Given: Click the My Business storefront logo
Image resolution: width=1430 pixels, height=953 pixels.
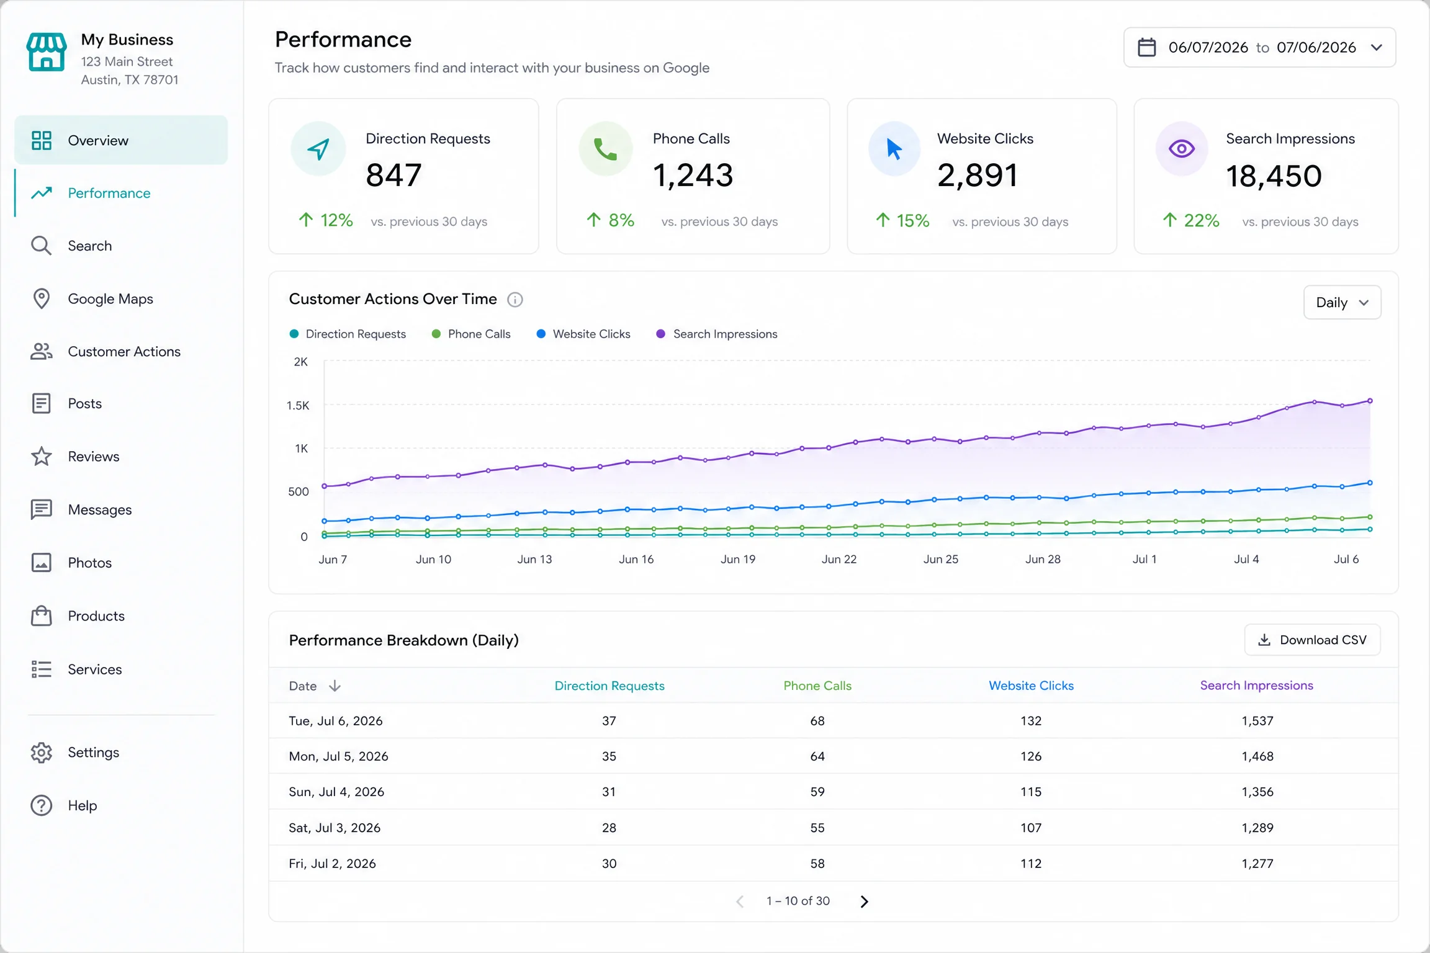Looking at the screenshot, I should pos(47,52).
